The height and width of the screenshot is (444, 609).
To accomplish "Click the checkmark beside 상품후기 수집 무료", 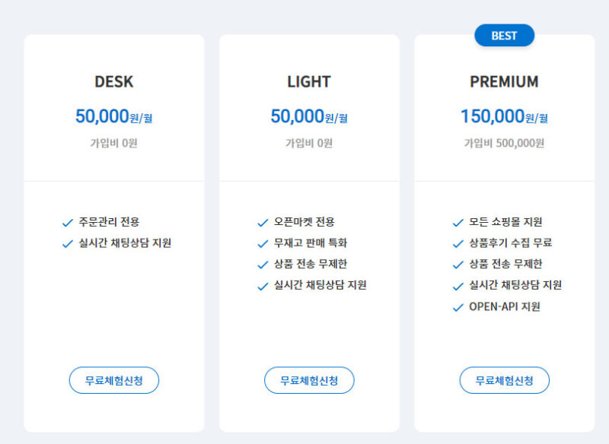I will coord(458,244).
